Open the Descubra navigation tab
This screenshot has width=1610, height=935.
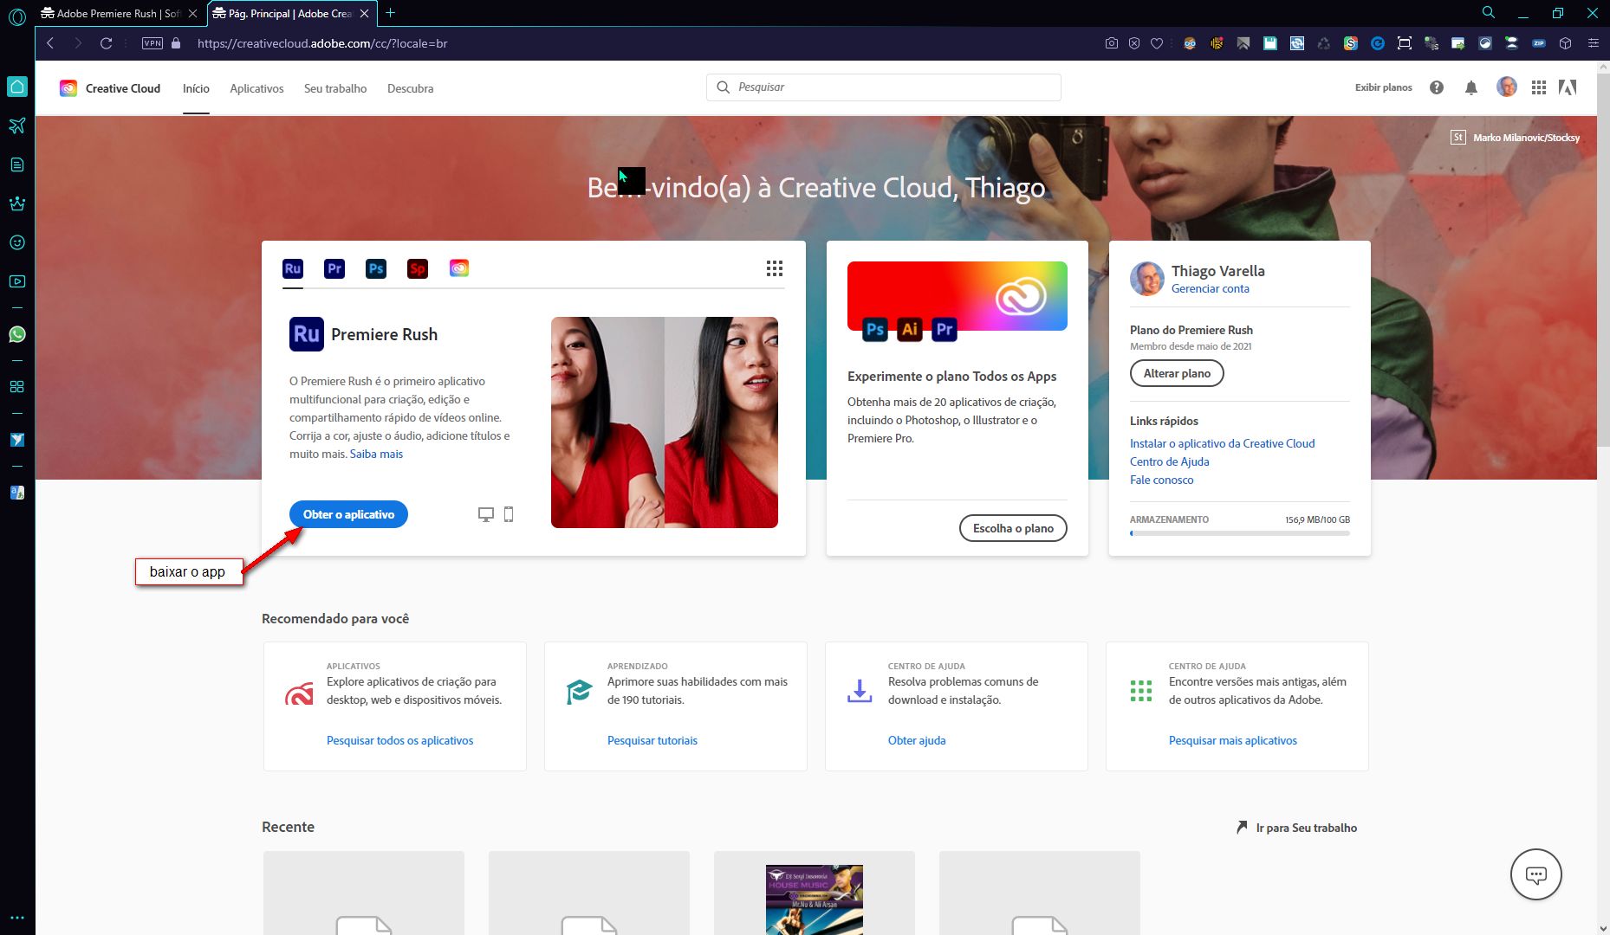(410, 88)
